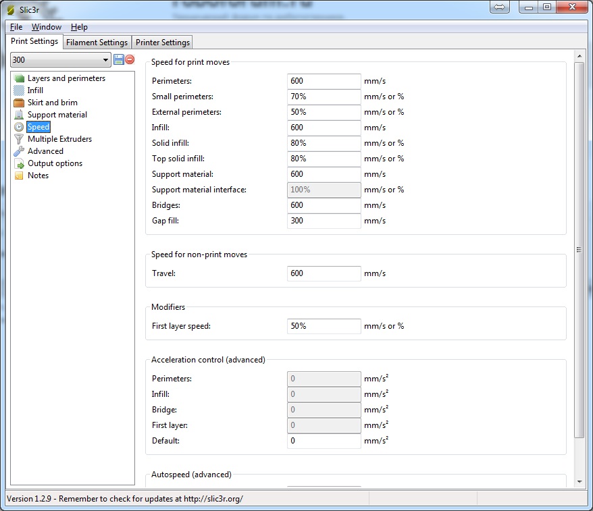593x511 pixels.
Task: Click the Perimeters speed input field
Action: coord(324,81)
